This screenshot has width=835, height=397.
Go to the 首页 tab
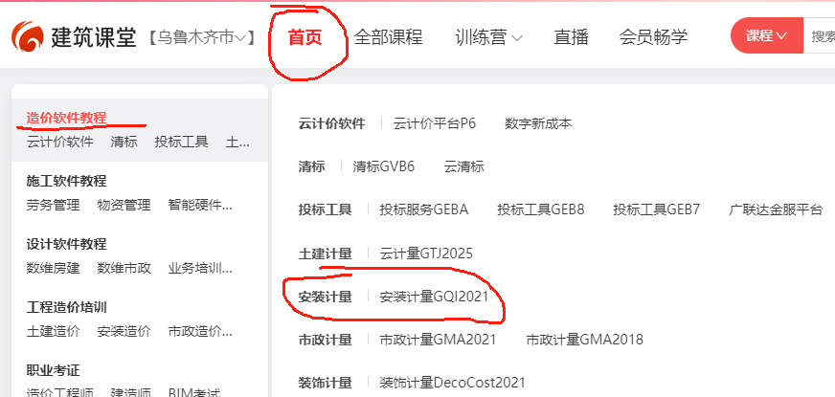(305, 37)
